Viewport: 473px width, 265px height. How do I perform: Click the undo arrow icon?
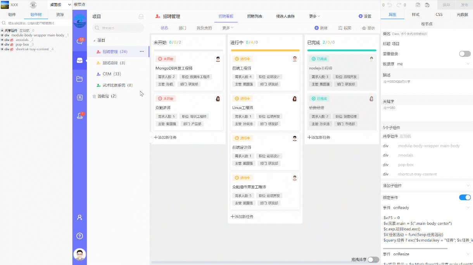point(389,5)
